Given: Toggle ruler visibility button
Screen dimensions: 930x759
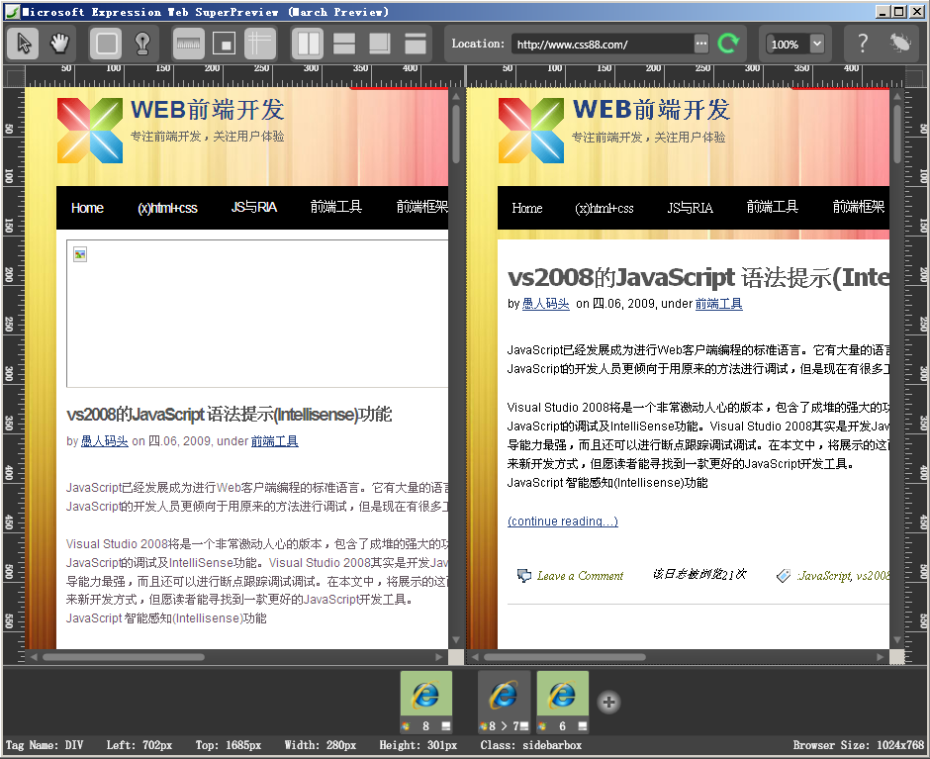Looking at the screenshot, I should coord(188,44).
